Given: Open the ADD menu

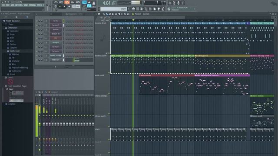Looking at the screenshot, I should [12, 5].
